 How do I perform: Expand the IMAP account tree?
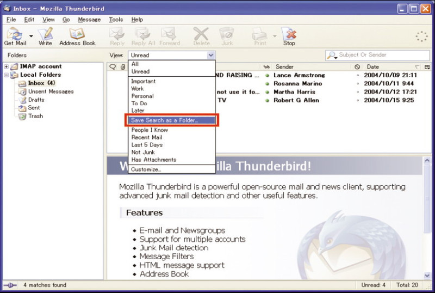point(6,66)
